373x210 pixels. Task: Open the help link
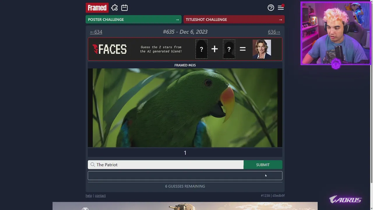[x=89, y=196]
